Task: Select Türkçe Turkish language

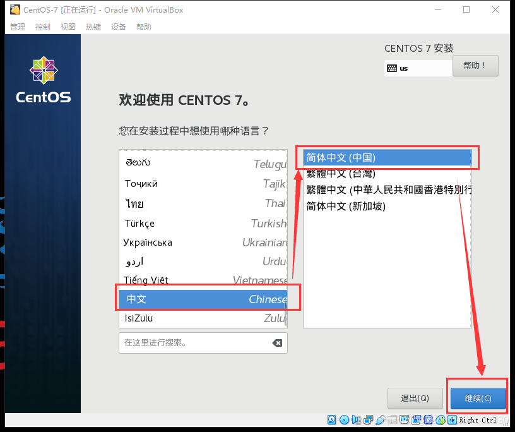Action: coord(203,224)
